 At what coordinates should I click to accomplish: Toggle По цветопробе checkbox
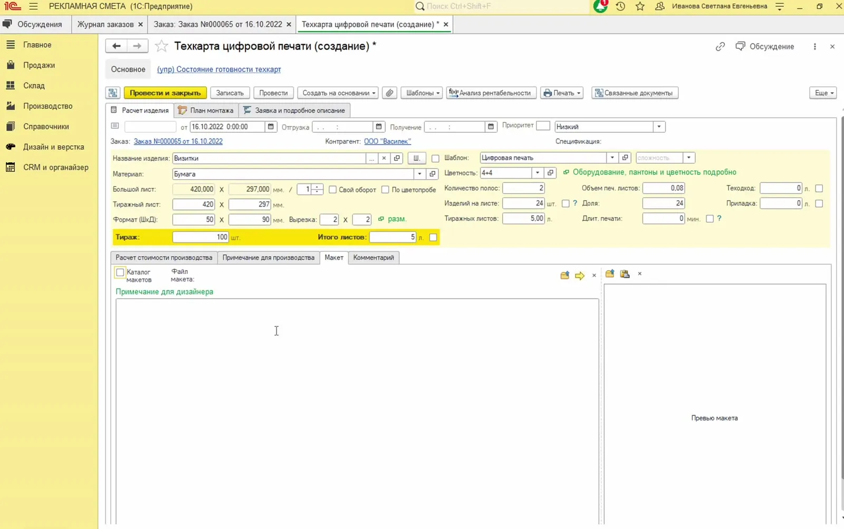click(x=385, y=189)
